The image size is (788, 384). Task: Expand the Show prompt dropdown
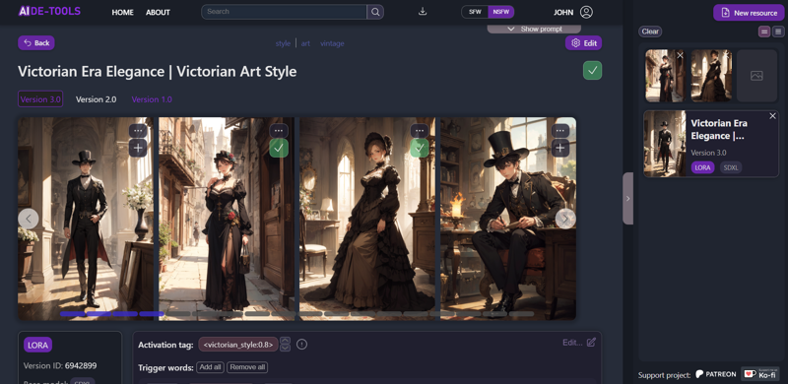click(x=534, y=30)
